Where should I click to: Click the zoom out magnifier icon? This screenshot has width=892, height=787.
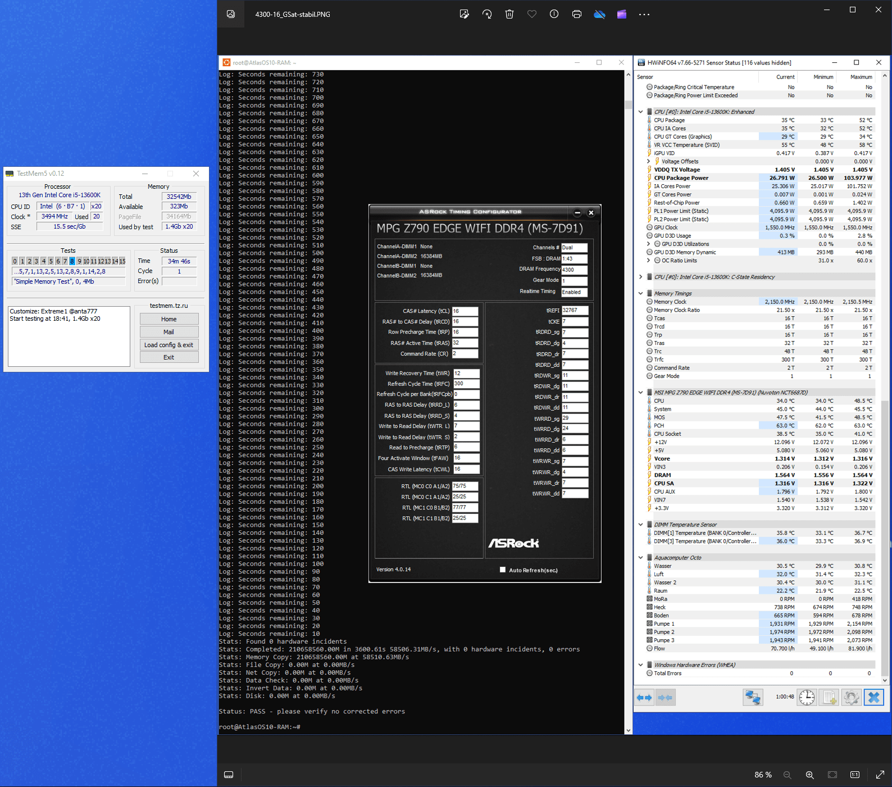788,775
